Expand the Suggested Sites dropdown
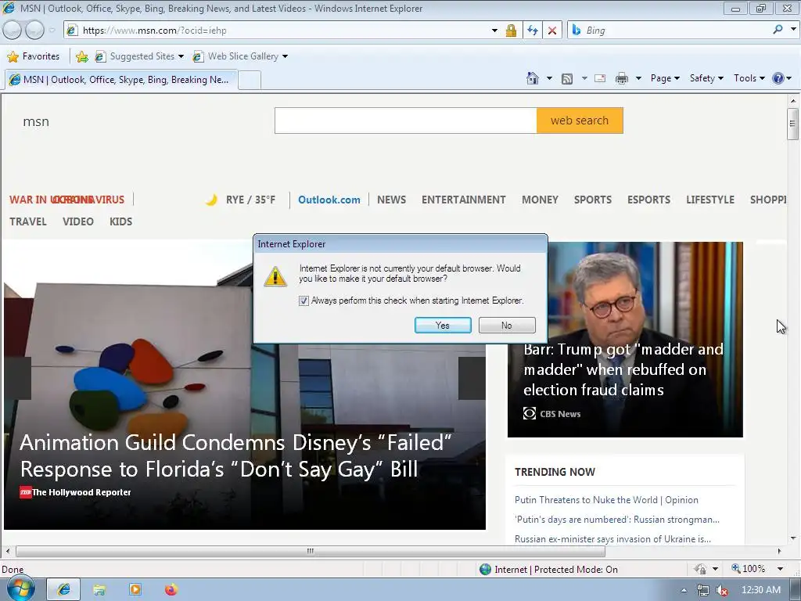801x601 pixels. [x=181, y=56]
